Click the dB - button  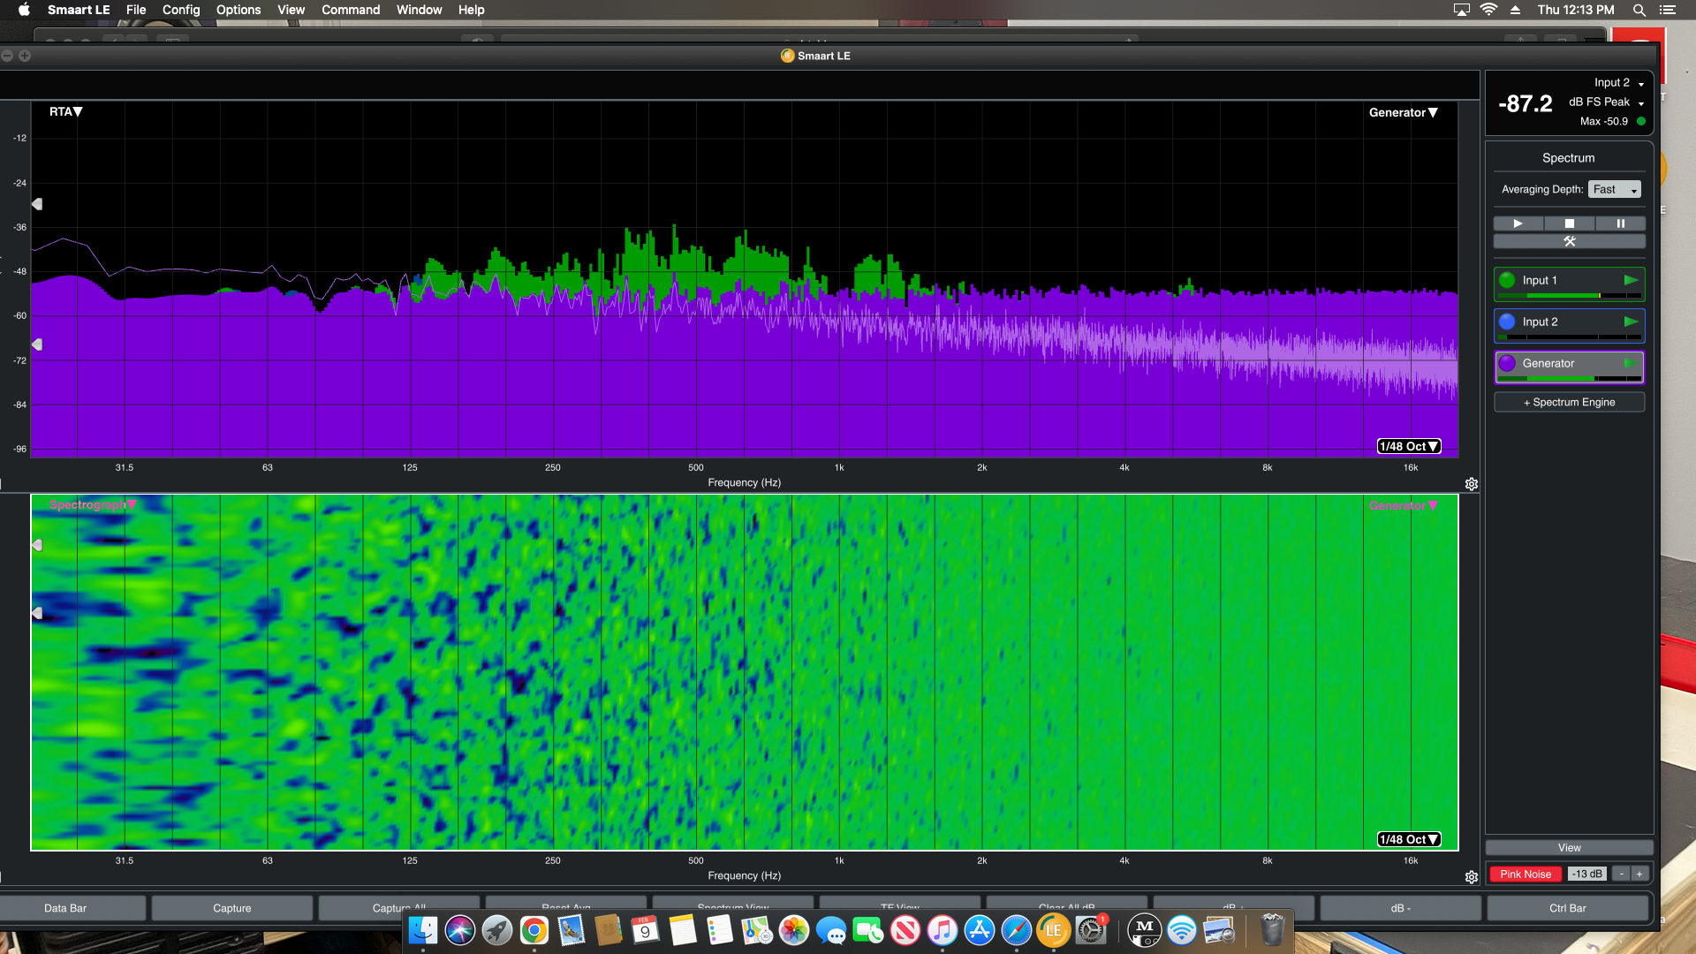click(x=1401, y=908)
